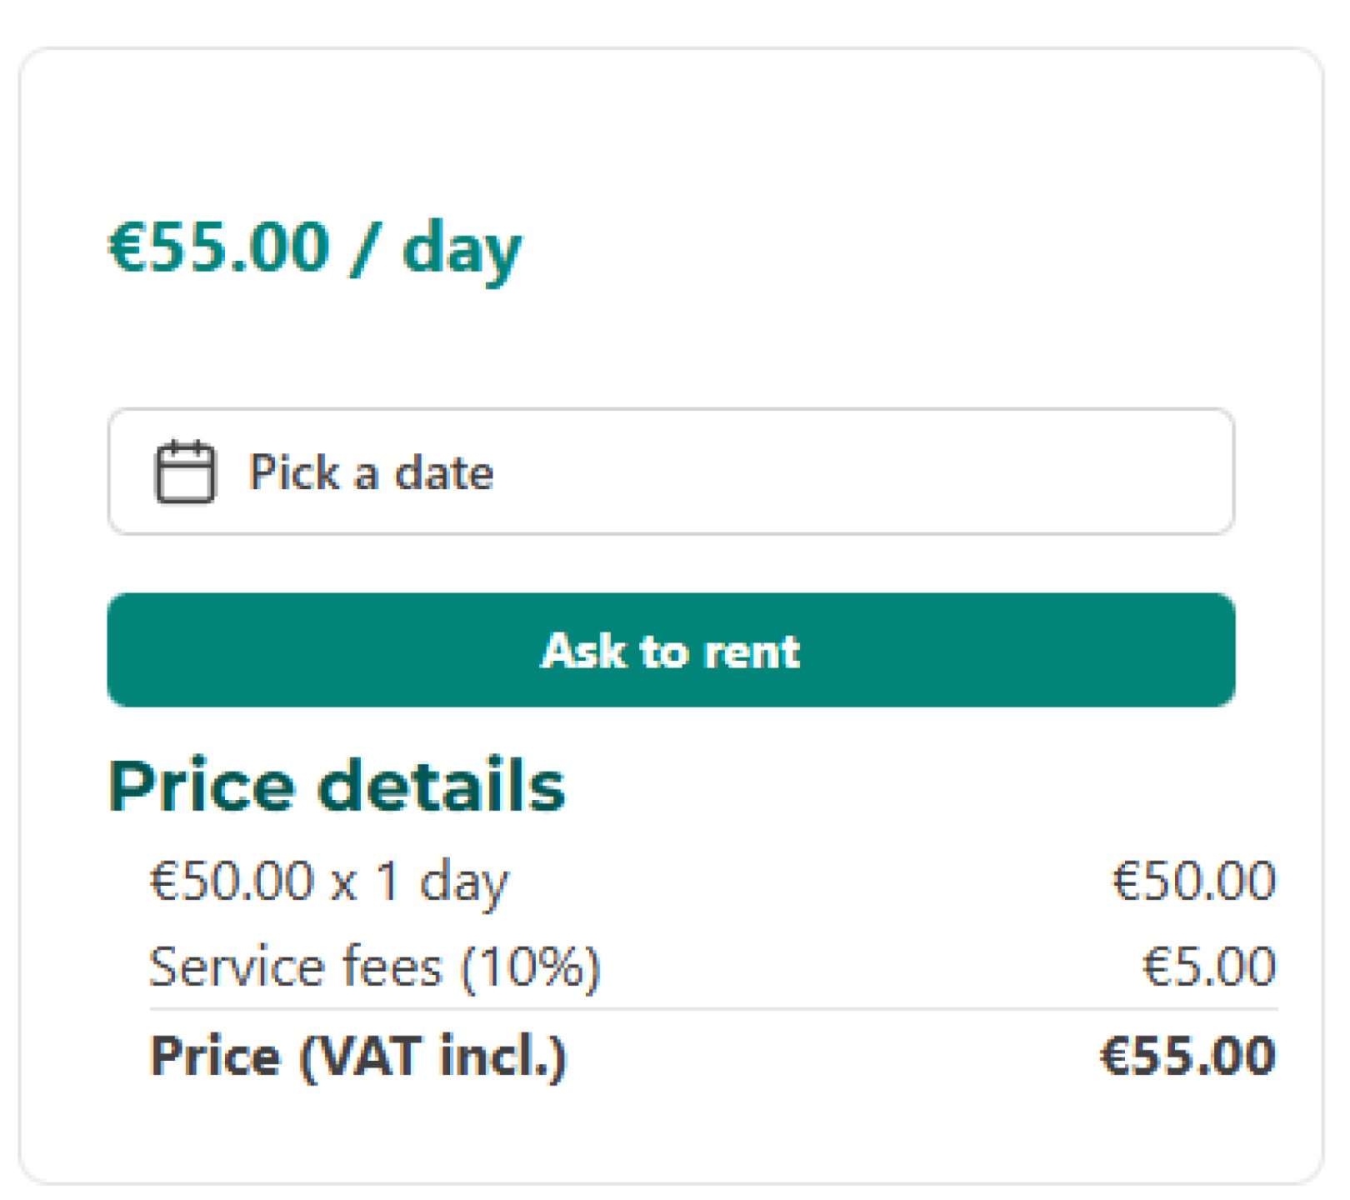Submit a rental request with Ask to rent
The image size is (1350, 1200).
click(671, 651)
